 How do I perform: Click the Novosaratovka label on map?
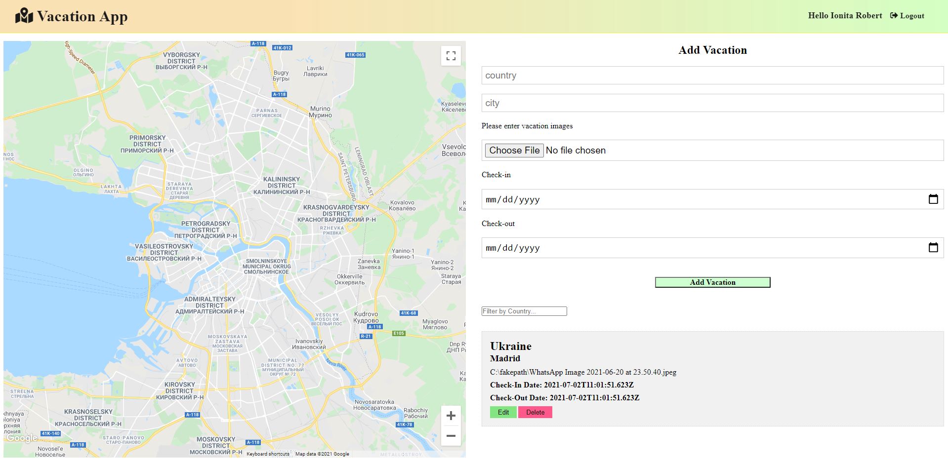coord(374,405)
